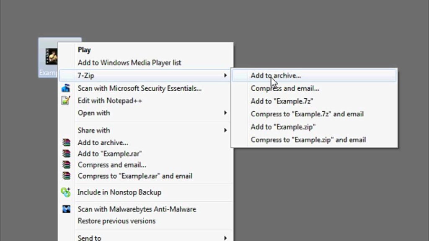The width and height of the screenshot is (429, 241).
Task: Open the Send to submenu
Action: click(146, 237)
